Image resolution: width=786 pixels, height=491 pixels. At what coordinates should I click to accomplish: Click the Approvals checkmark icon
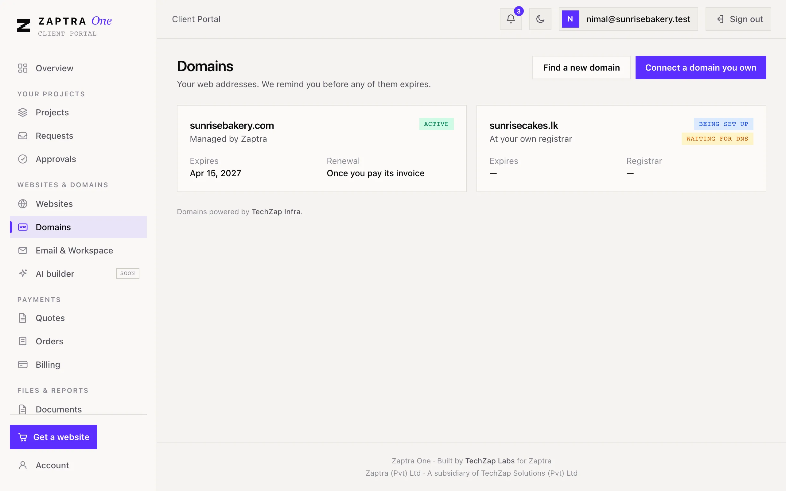(23, 159)
